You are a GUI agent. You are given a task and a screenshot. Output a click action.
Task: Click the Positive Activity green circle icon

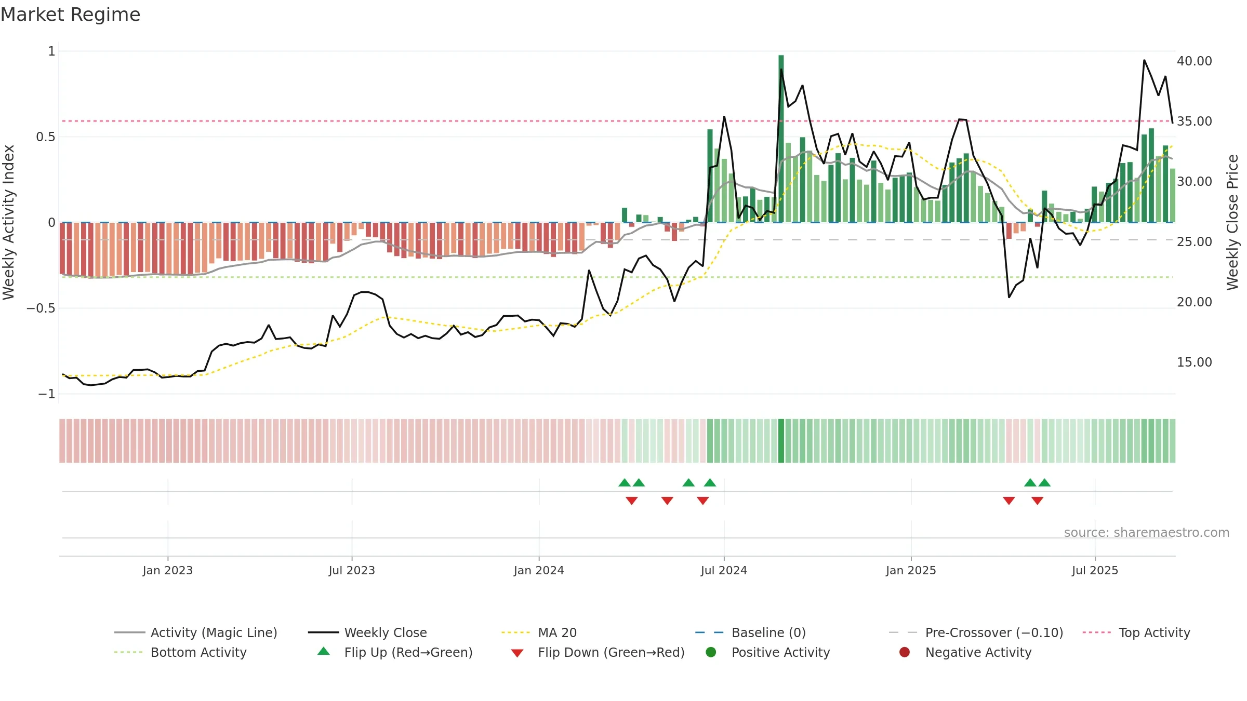pyautogui.click(x=711, y=652)
